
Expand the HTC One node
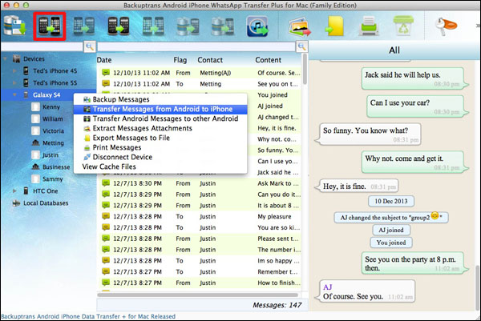click(14, 191)
